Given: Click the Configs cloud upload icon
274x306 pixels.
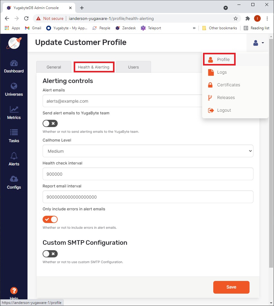Looking at the screenshot, I should (x=14, y=179).
